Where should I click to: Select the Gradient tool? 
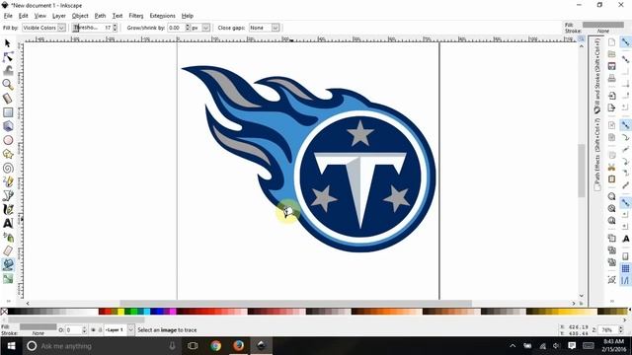[8, 278]
